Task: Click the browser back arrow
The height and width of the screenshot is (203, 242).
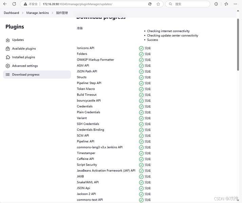Action: (x=5, y=4)
